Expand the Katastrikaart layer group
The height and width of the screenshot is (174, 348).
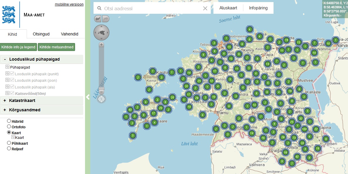5,100
